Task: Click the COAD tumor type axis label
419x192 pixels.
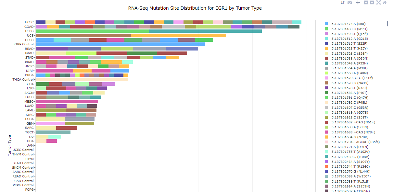Action: pyautogui.click(x=29, y=27)
